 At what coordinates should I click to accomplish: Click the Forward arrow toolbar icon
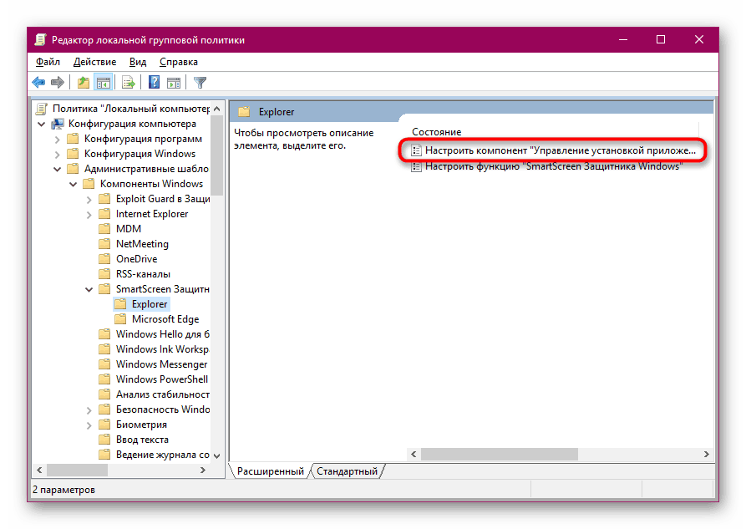coord(57,83)
